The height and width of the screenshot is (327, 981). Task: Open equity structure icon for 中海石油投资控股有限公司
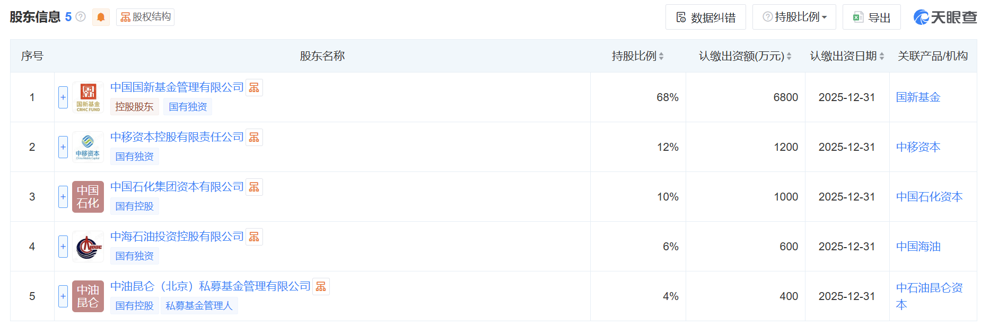coord(255,237)
